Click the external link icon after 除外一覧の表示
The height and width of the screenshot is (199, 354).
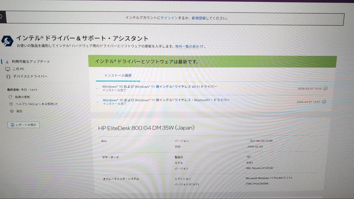pos(202,46)
